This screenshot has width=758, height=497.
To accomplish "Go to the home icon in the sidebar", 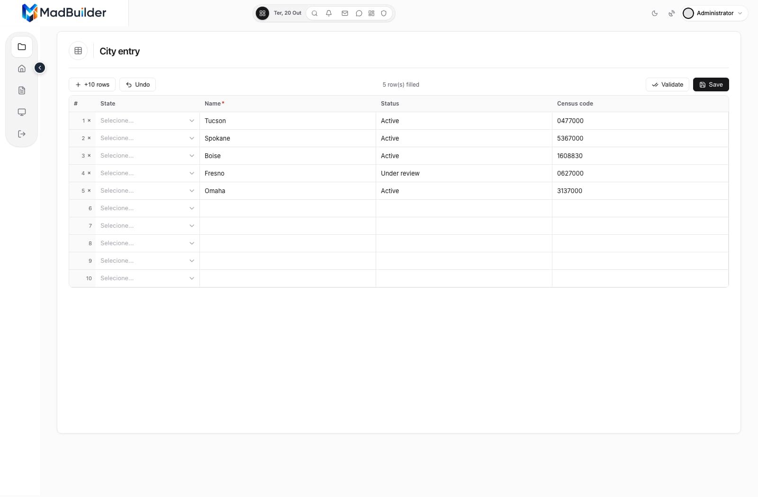I will coord(22,69).
